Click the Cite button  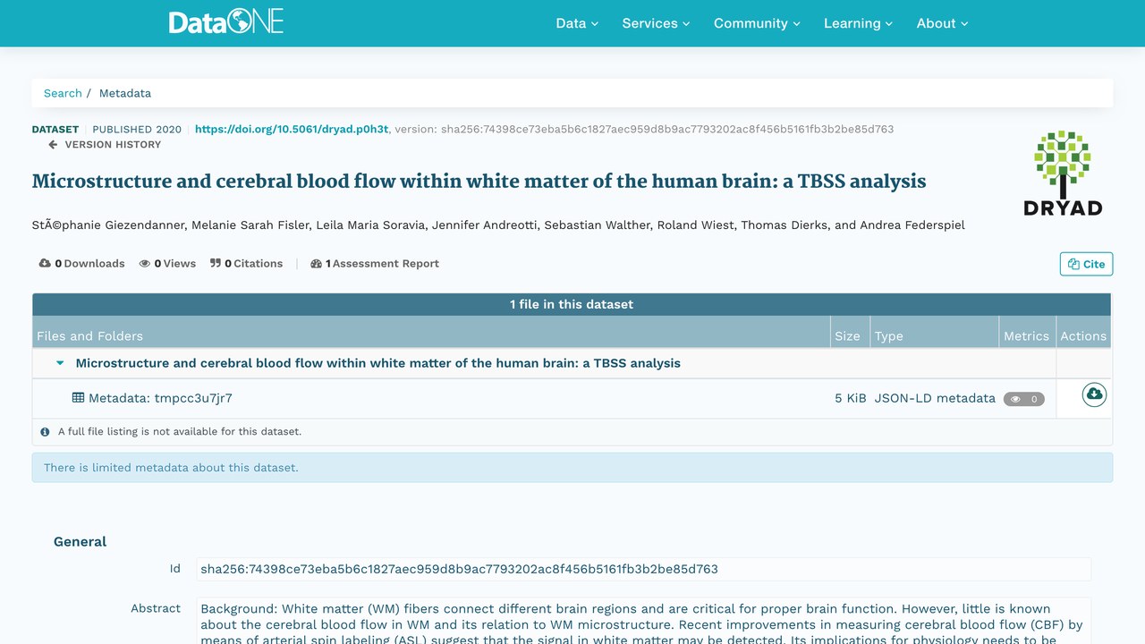(1086, 264)
